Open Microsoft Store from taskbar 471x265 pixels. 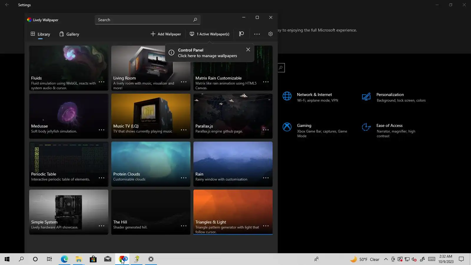[x=93, y=259]
